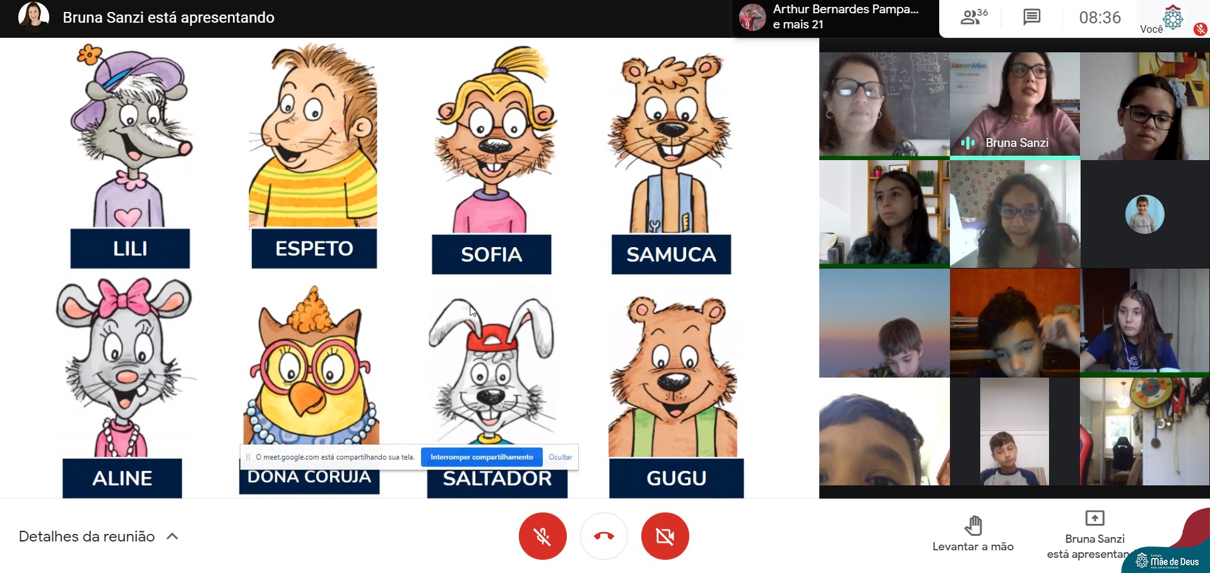Open the chat messages icon
Image resolution: width=1210 pixels, height=573 pixels.
point(1031,17)
